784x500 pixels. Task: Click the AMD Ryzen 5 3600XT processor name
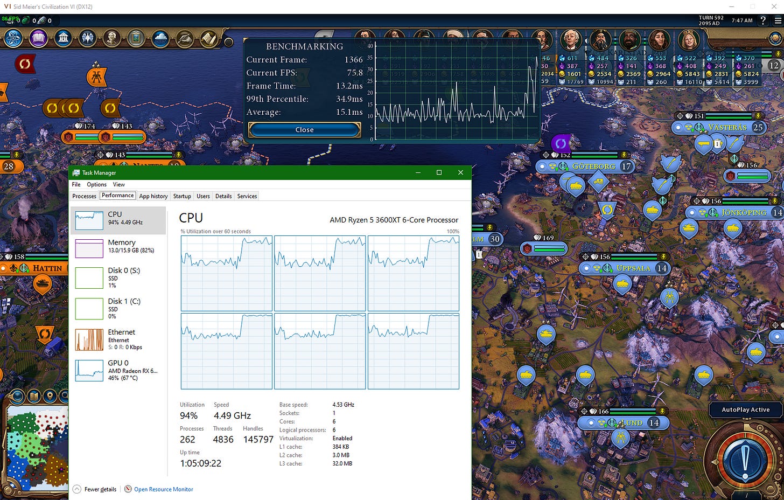(394, 220)
